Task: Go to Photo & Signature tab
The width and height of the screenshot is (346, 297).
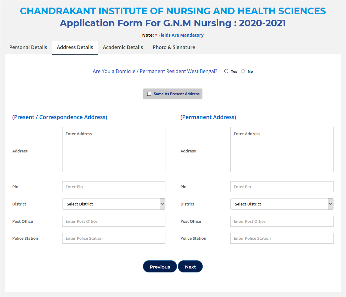Action: [174, 47]
